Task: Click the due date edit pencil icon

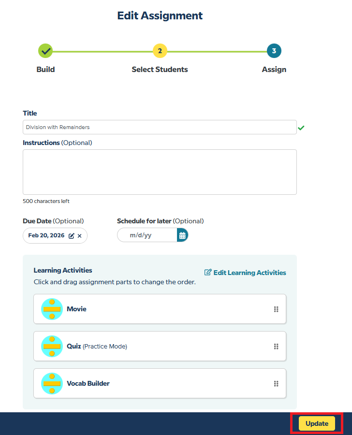Action: 72,236
